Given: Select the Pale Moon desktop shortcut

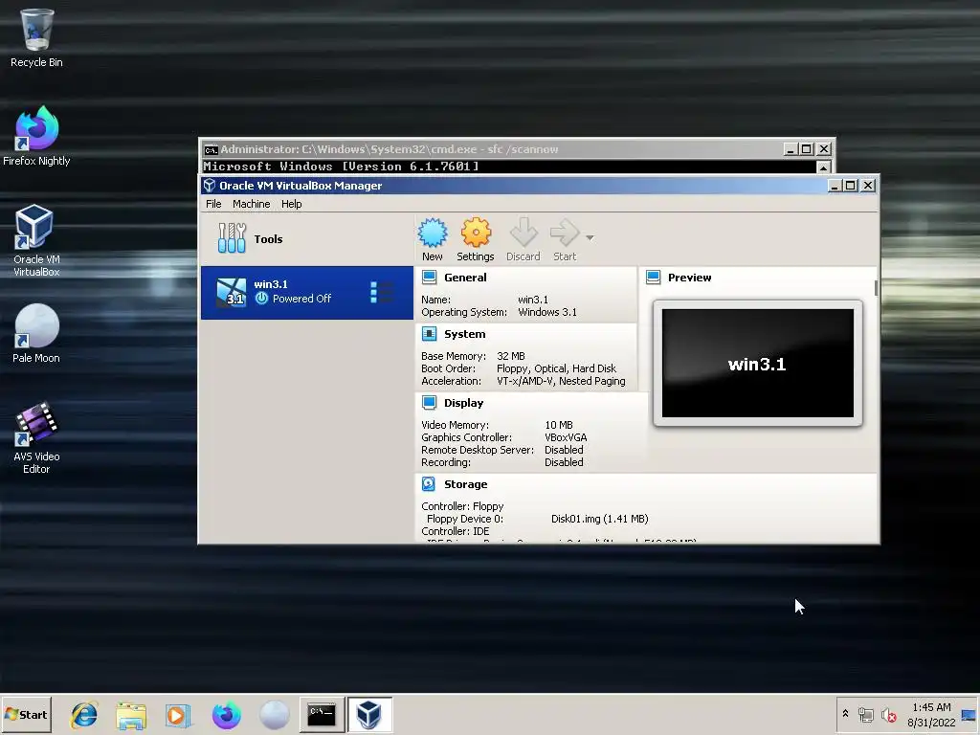Looking at the screenshot, I should [36, 334].
